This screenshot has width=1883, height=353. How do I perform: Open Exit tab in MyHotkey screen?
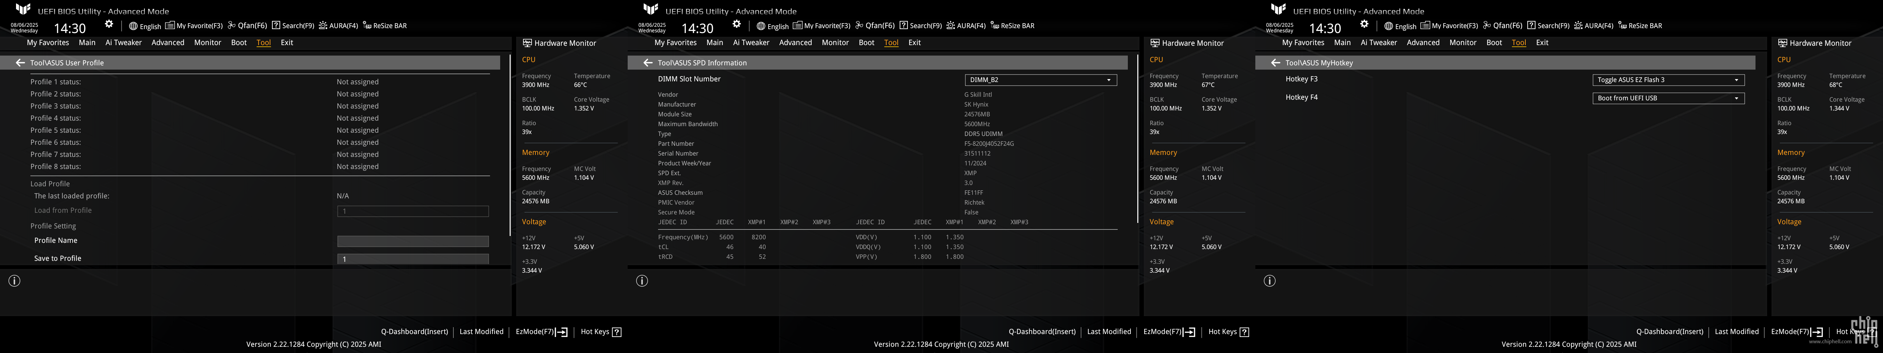pyautogui.click(x=1542, y=42)
